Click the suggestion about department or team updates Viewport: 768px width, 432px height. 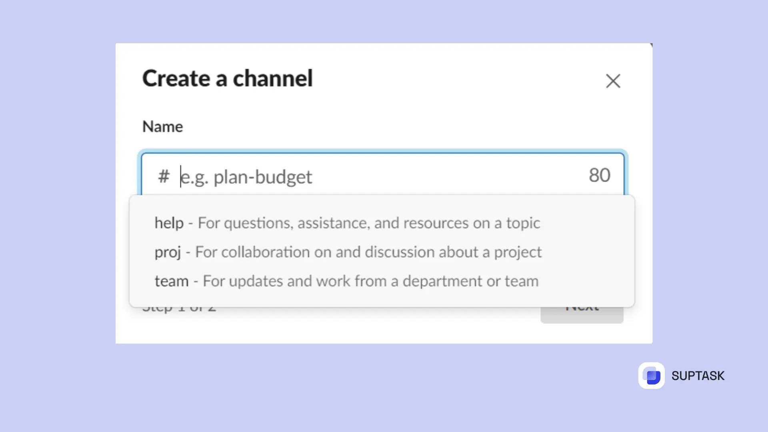click(347, 281)
